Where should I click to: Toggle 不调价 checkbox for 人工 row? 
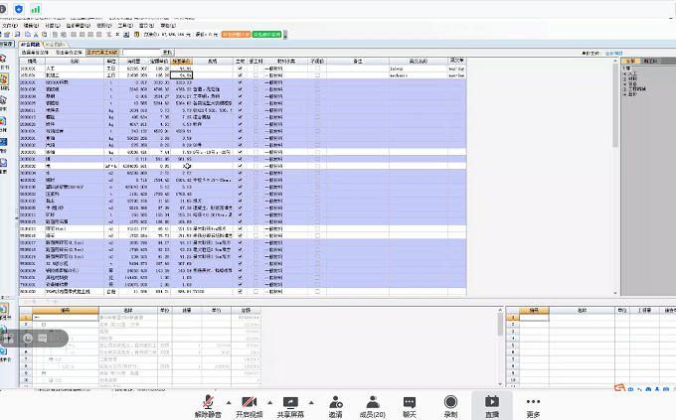pos(318,69)
